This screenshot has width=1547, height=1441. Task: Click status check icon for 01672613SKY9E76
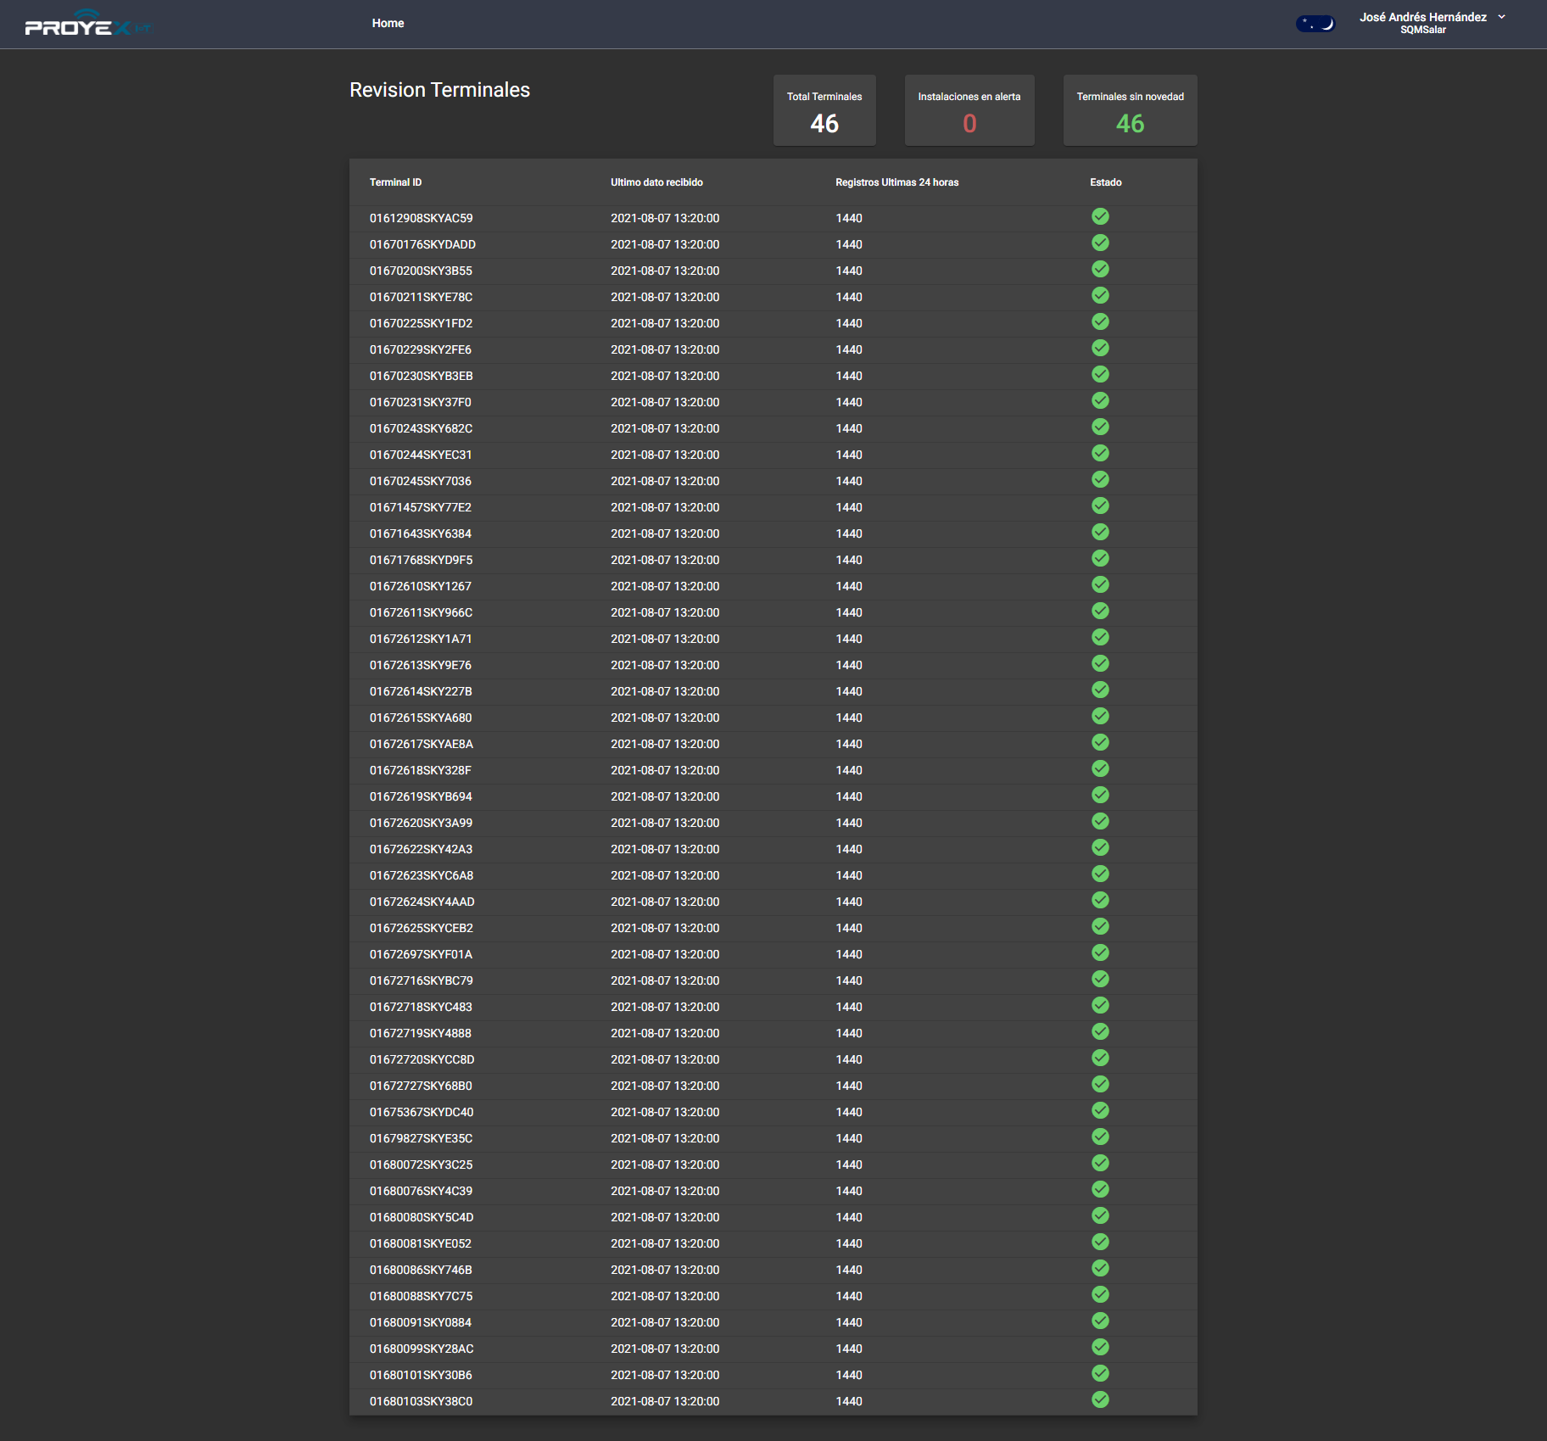(x=1100, y=663)
